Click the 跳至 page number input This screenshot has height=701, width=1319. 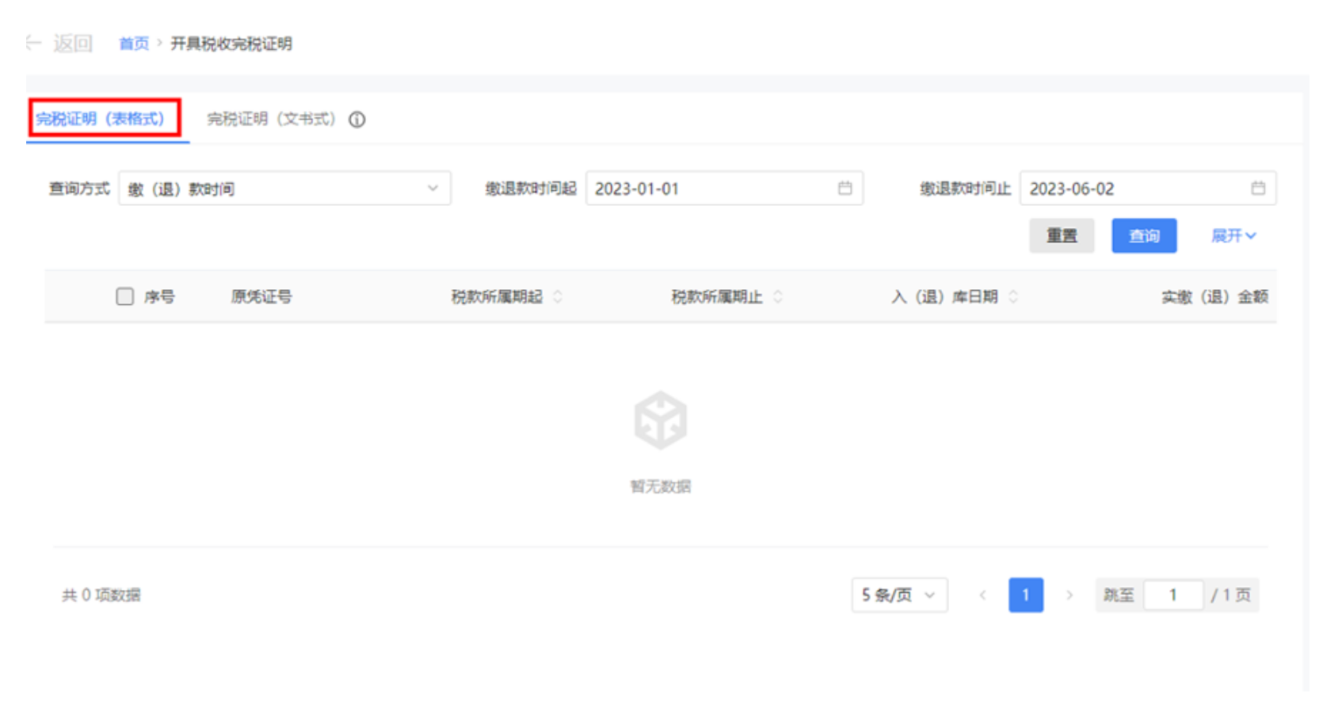[x=1173, y=595]
